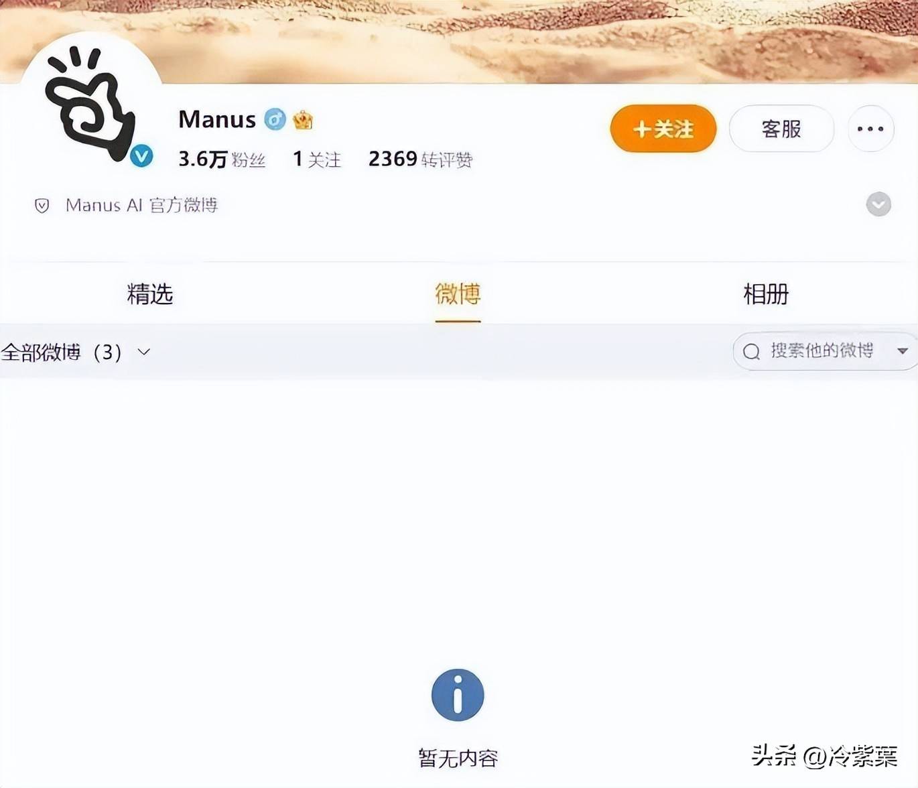Expand profile details with the gray chevron
Viewport: 918px width, 788px height.
tap(878, 204)
